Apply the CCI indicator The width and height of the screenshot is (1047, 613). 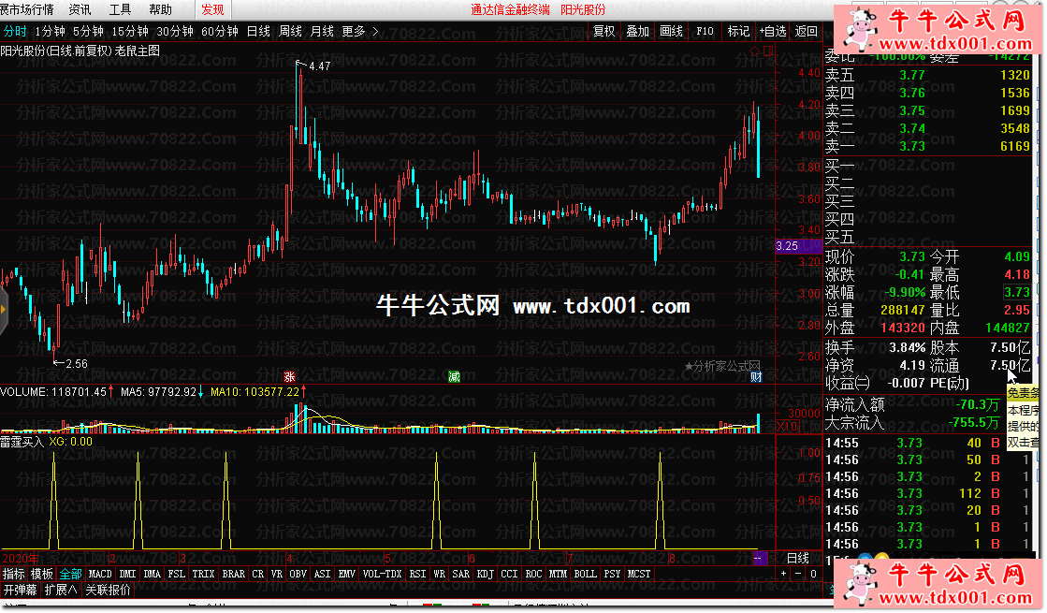[510, 575]
